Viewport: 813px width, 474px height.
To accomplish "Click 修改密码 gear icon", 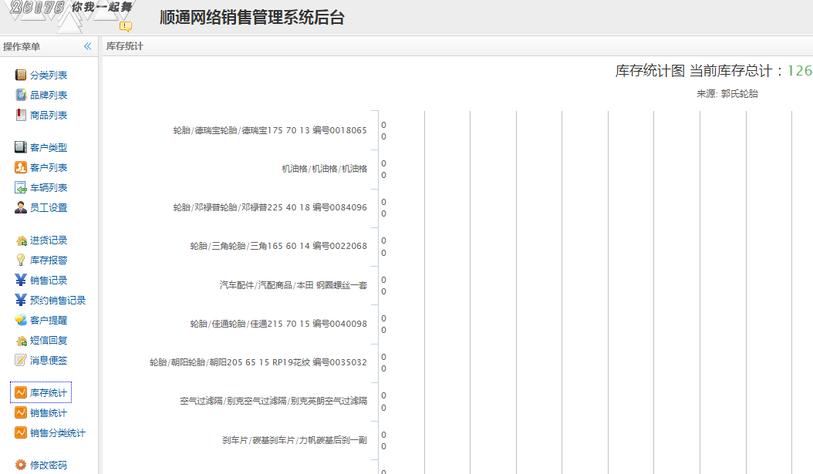I will 21,465.
